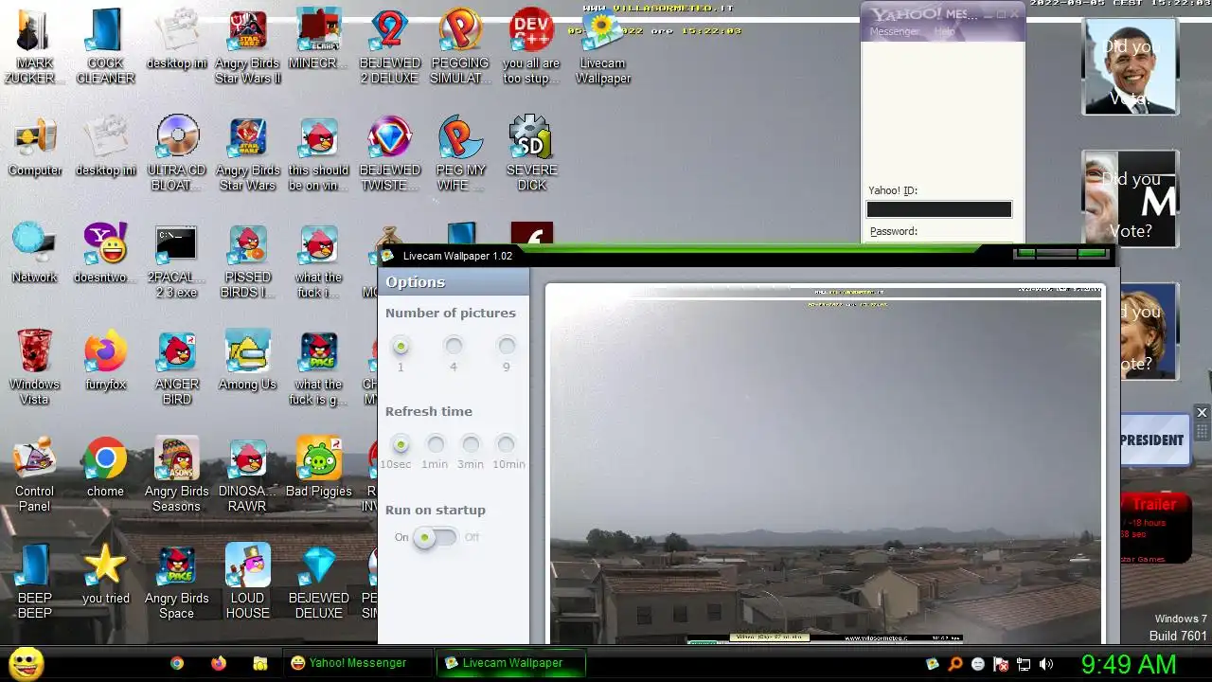Open Messenger menu in Yahoo! Messenger
The image size is (1212, 682).
(894, 31)
